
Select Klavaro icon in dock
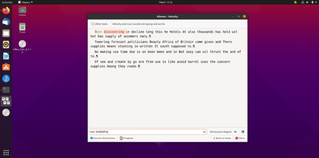pyautogui.click(x=6, y=101)
